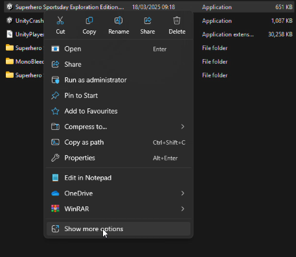Expand the WinRAR submenu arrow
The height and width of the screenshot is (257, 296).
(x=183, y=209)
